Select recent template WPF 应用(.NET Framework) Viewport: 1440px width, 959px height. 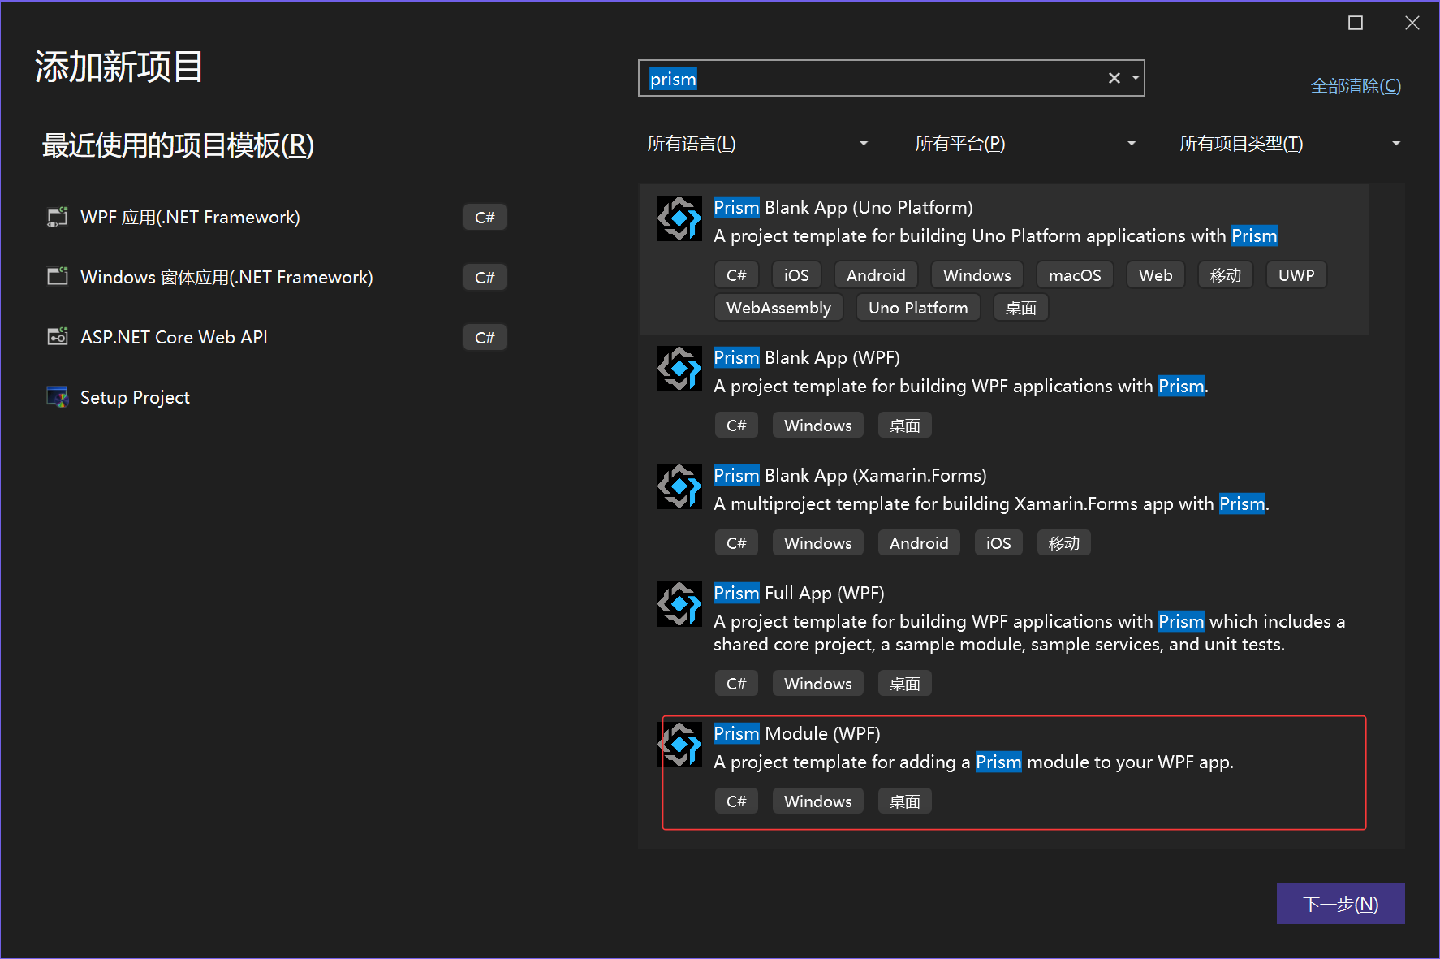click(x=276, y=217)
